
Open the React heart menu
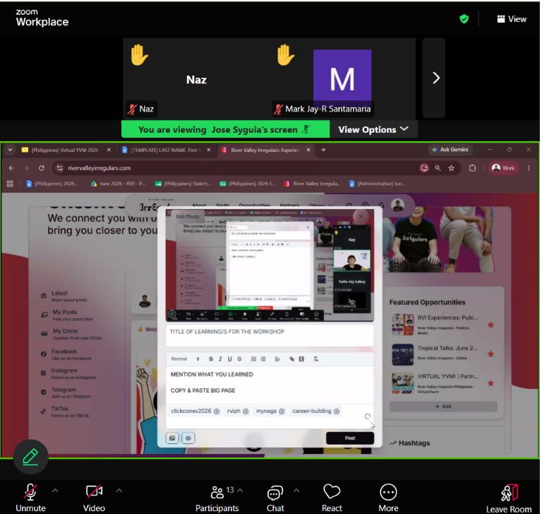pyautogui.click(x=332, y=498)
